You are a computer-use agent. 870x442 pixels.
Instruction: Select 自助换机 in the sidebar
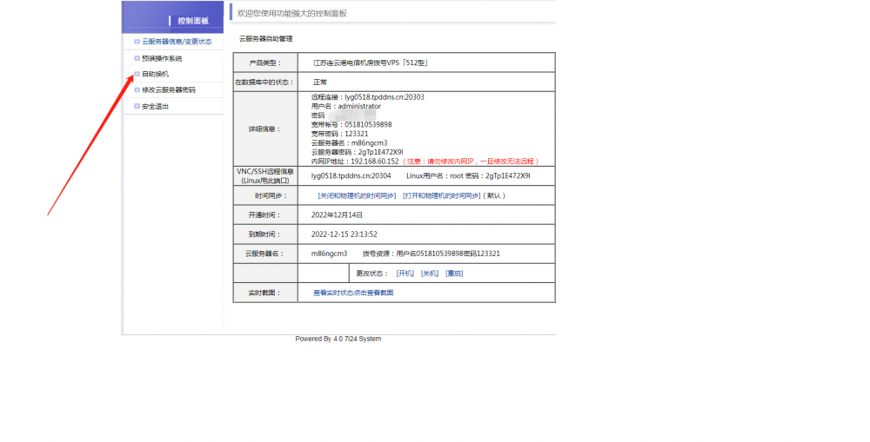[156, 74]
